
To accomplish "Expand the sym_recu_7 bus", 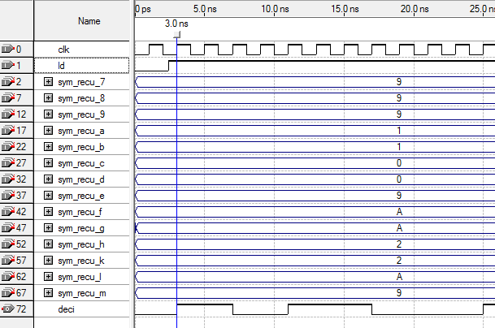I will 48,82.
